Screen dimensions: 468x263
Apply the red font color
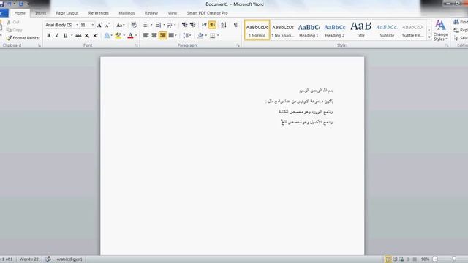(x=130, y=36)
